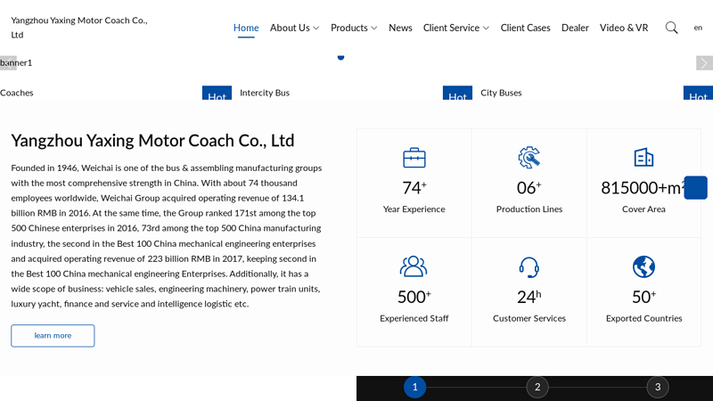Viewport: 713px width, 401px height.
Task: Select step 2 in the slider
Action: pos(537,387)
